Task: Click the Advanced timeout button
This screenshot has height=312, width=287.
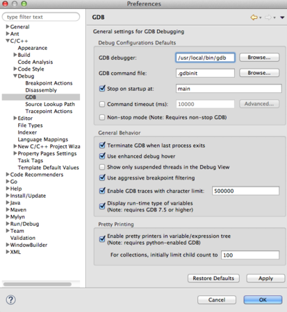Action: click(259, 104)
